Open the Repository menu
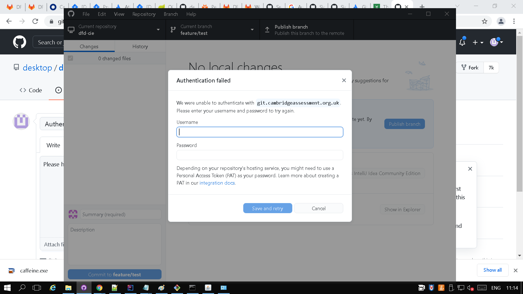Screen dimensions: 523x294 click(x=144, y=14)
